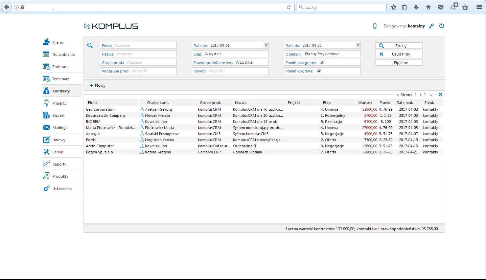Open the browser hamburger menu
The image size is (486, 280).
pyautogui.click(x=479, y=7)
